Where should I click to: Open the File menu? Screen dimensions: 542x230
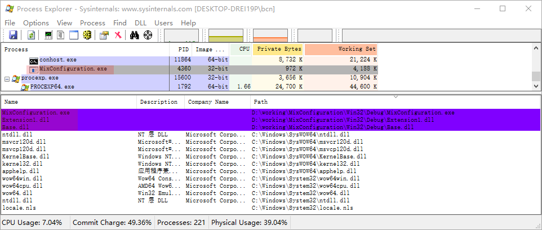(x=10, y=23)
